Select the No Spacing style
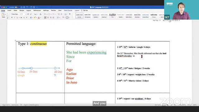Screen dimensions: 199x112 pos(87,16)
